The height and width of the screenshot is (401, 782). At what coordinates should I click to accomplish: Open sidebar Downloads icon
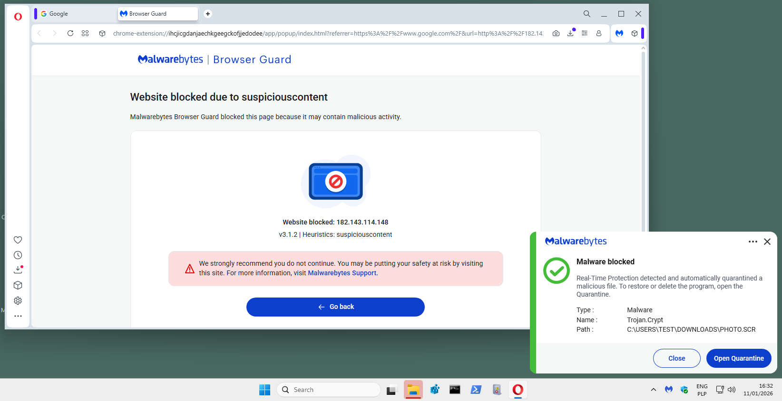tap(18, 270)
